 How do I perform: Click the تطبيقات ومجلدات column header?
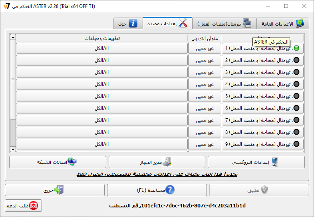[102, 38]
